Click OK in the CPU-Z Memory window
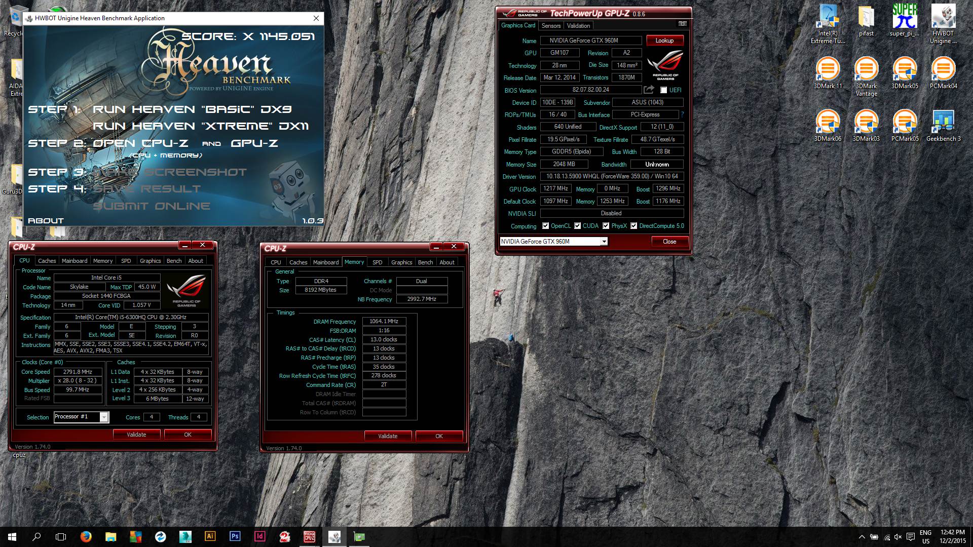This screenshot has width=973, height=547. tap(439, 436)
